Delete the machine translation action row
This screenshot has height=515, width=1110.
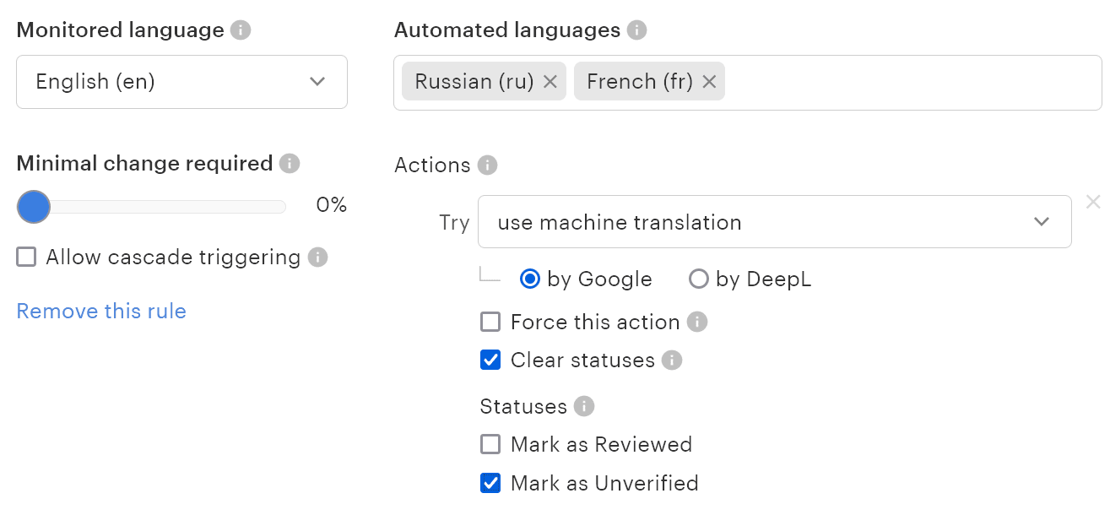1093,202
